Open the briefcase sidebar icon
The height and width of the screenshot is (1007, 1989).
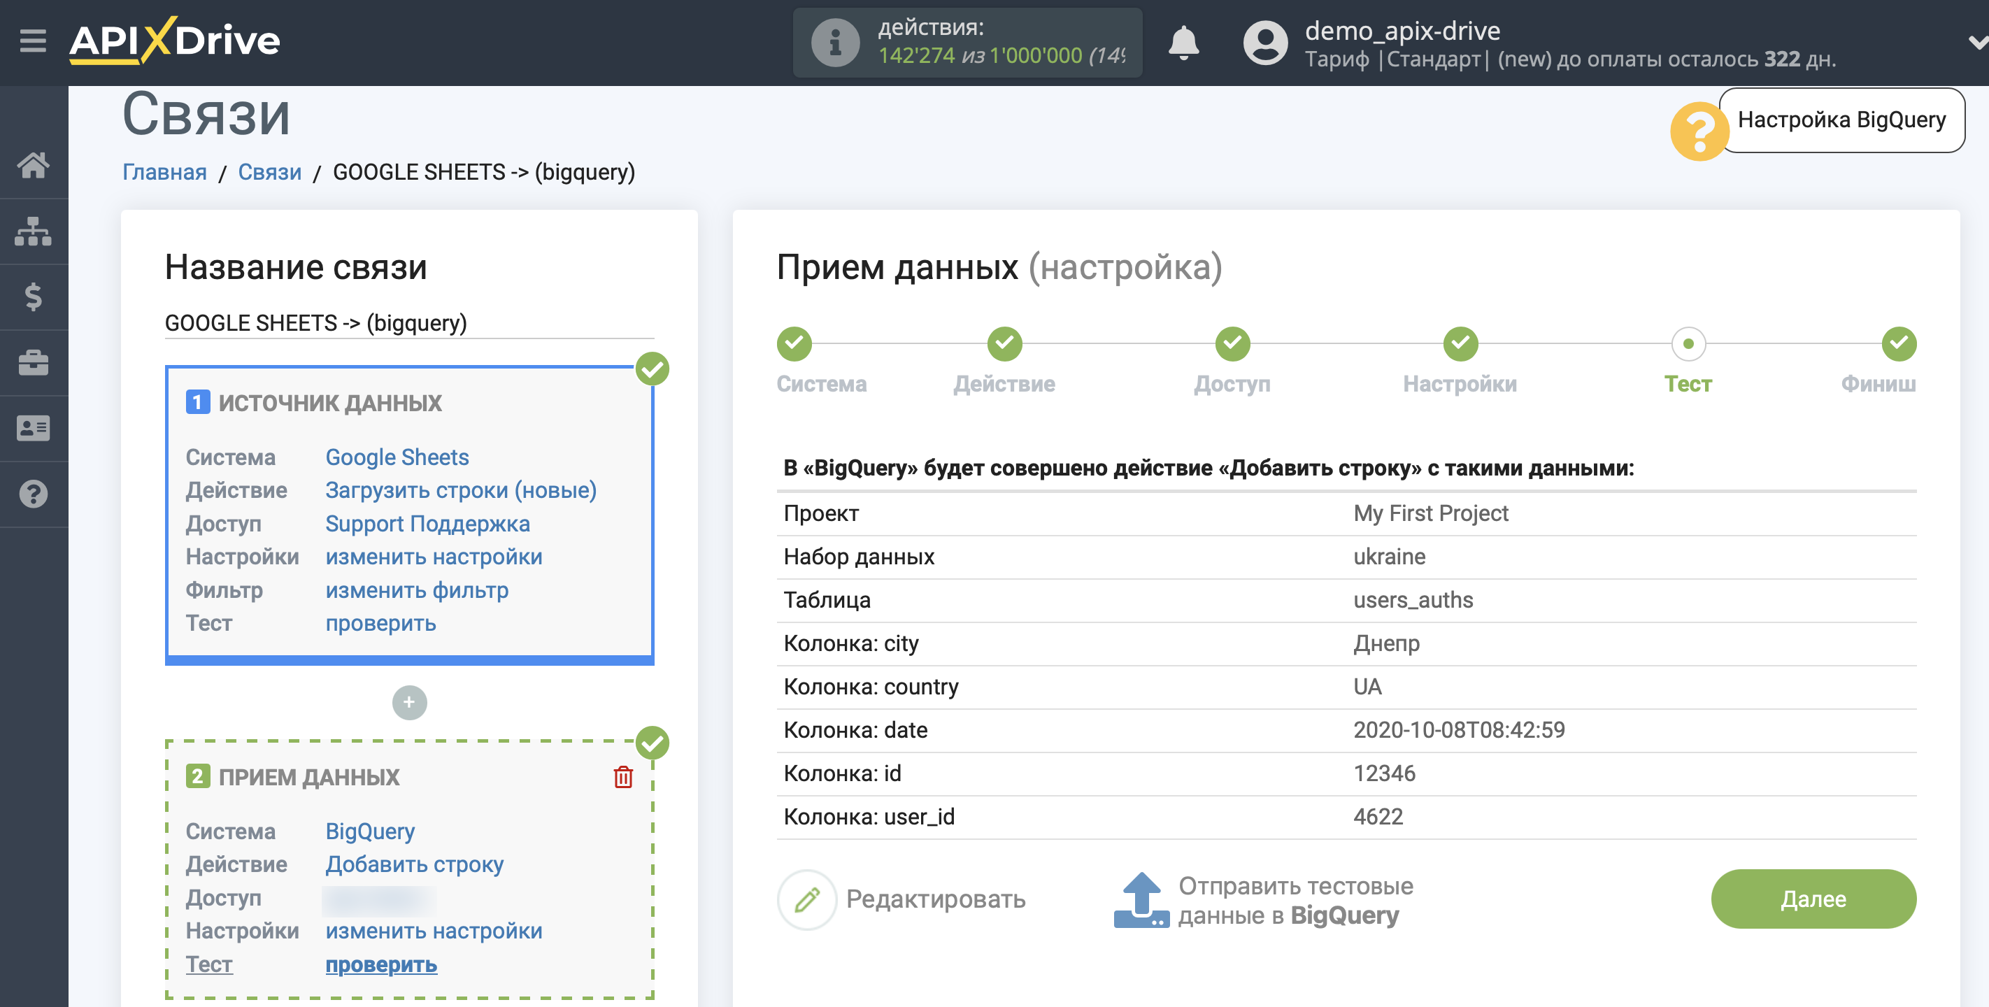point(33,362)
